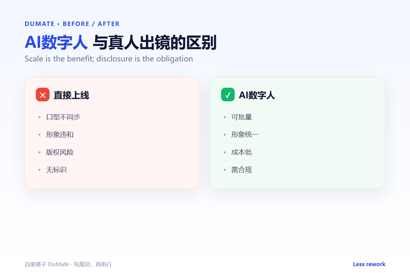Select the '可批量' list item
This screenshot has width=410, height=273.
click(298, 117)
